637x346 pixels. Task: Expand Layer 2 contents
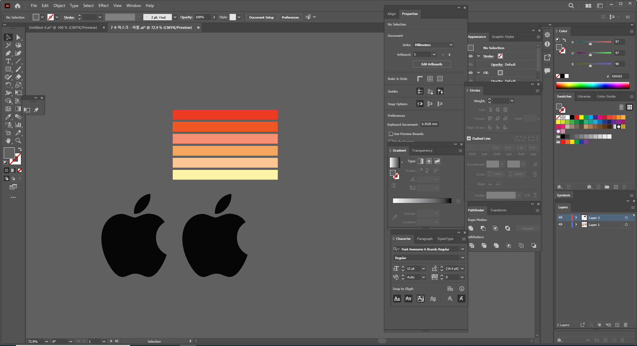coord(576,218)
